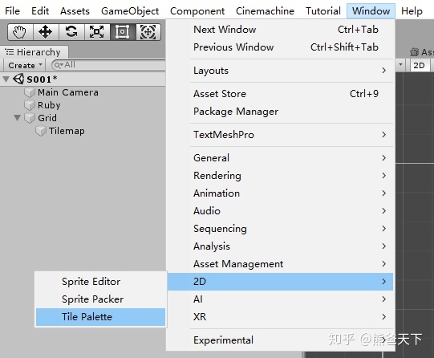Open Asset Store from Window menu
Image resolution: width=434 pixels, height=358 pixels.
click(280, 94)
